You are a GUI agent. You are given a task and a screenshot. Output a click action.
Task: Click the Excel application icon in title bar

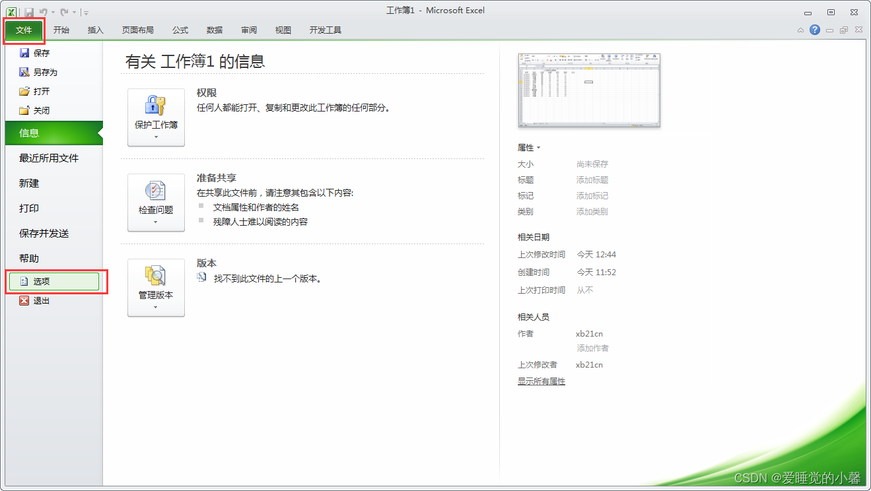(12, 12)
